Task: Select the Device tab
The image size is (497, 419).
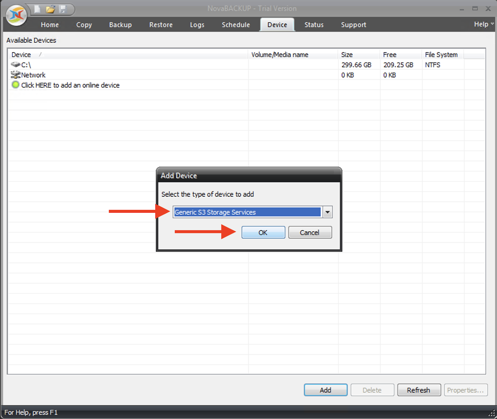Action: click(x=277, y=25)
